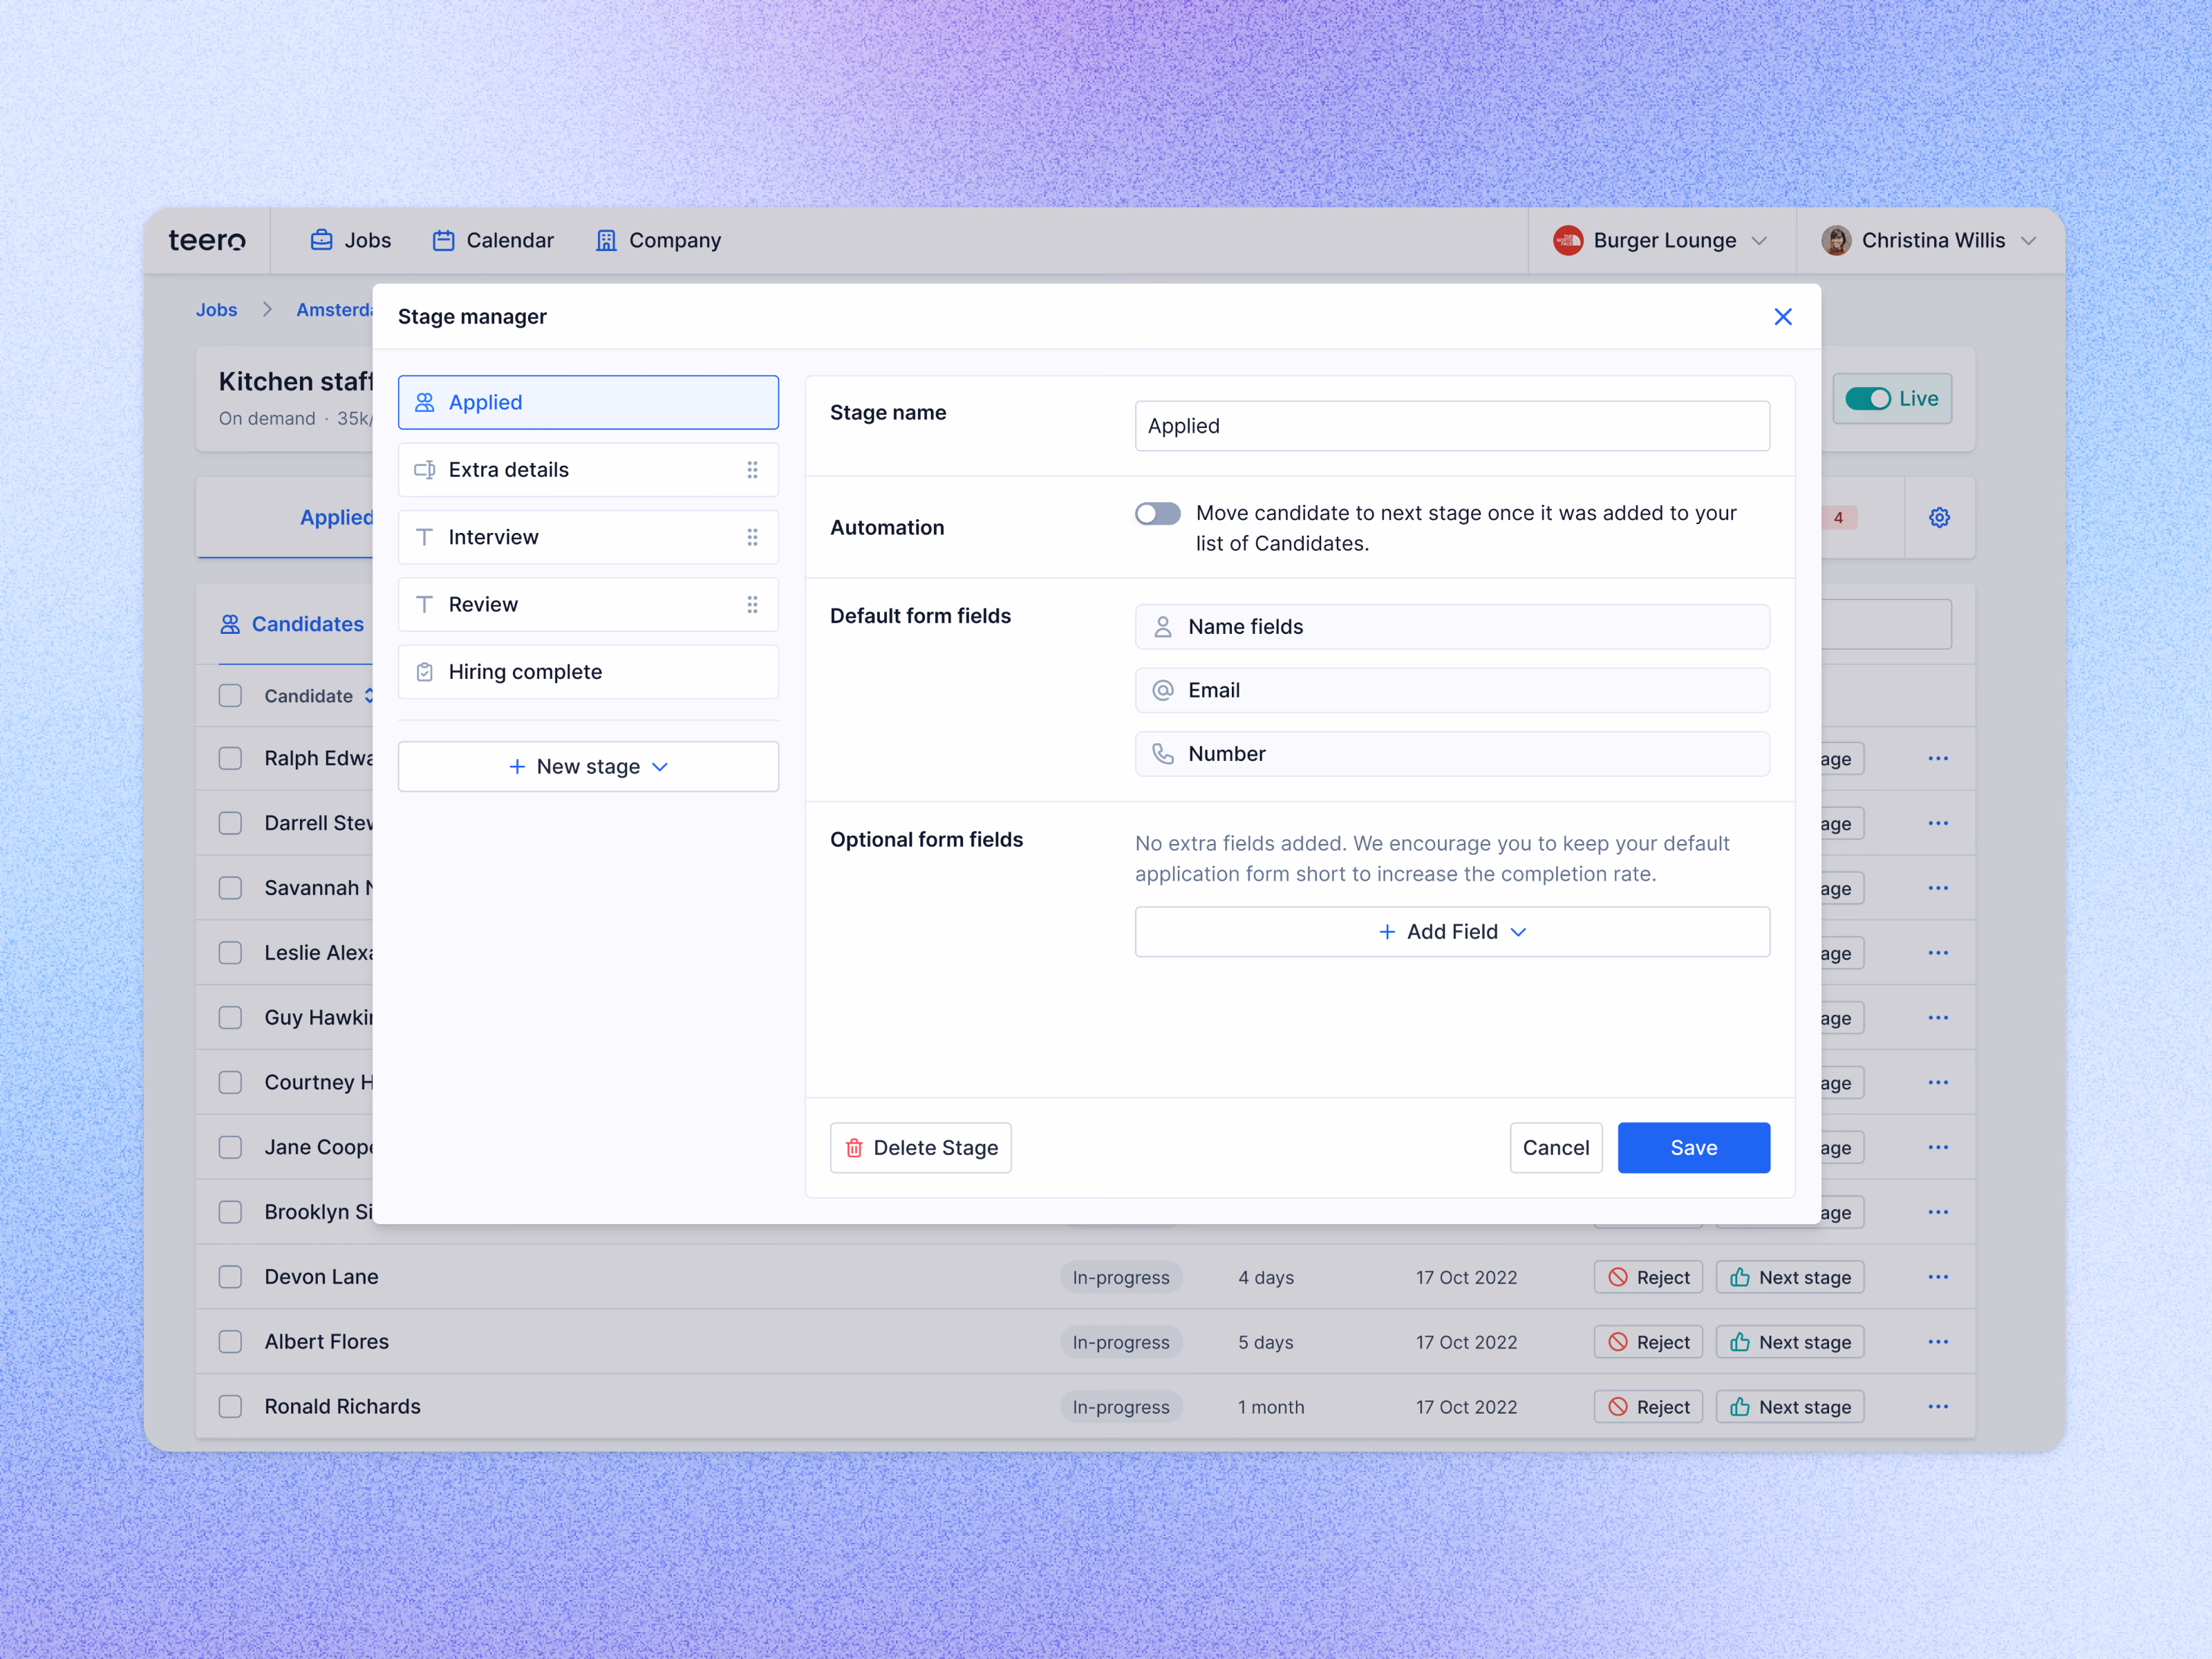Screen dimensions: 2212x1659
Task: Open more options for Devon Lane row
Action: point(1938,1277)
